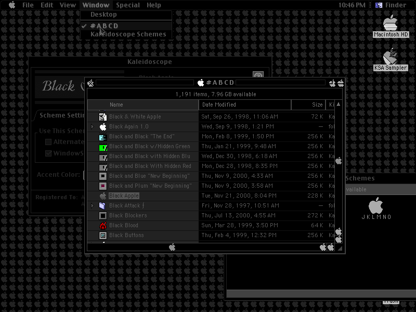Image resolution: width=416 pixels, height=312 pixels.
Task: Click the date "Mon, Feb 8, 1999, 1:50 PM"
Action: 238,137
